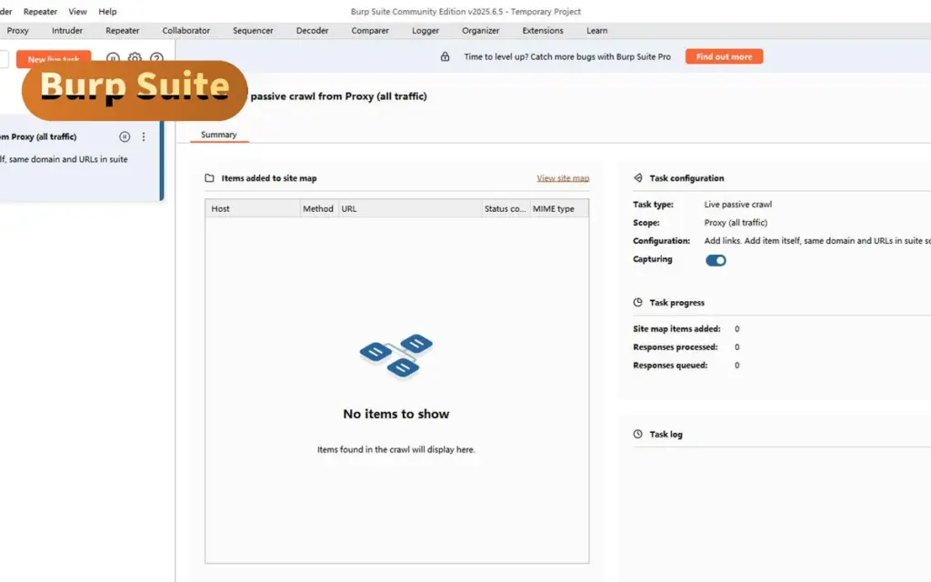Sort by the Host column header
931x582 pixels.
click(x=253, y=209)
